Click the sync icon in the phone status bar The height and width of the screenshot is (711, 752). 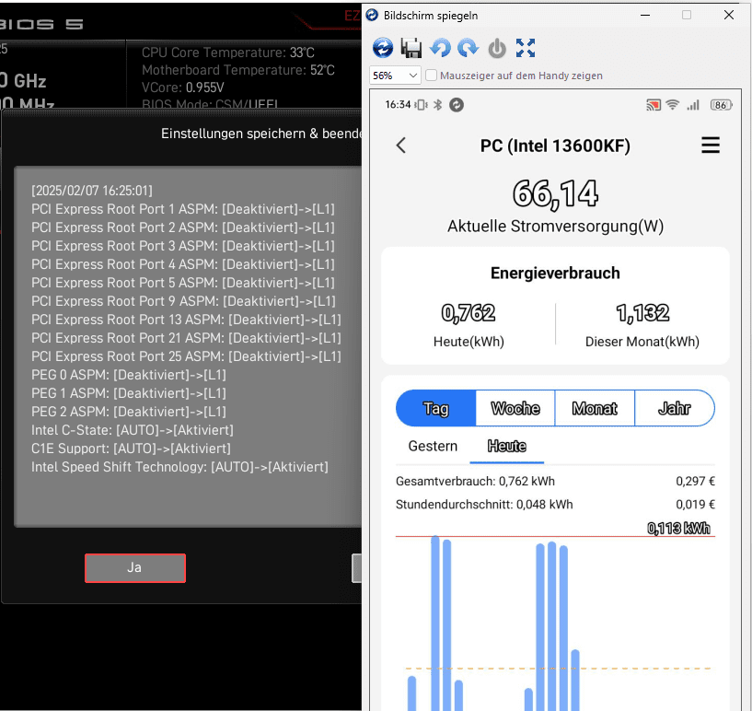point(457,105)
